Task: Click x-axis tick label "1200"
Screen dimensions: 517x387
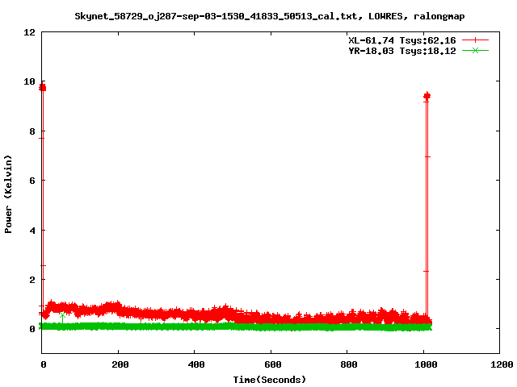Action: pyautogui.click(x=502, y=364)
